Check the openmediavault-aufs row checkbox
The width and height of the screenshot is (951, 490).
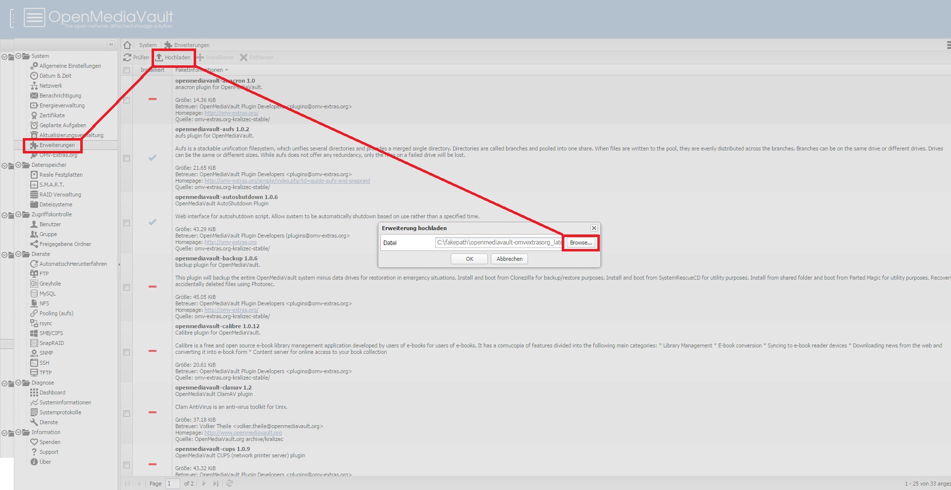coord(127,158)
